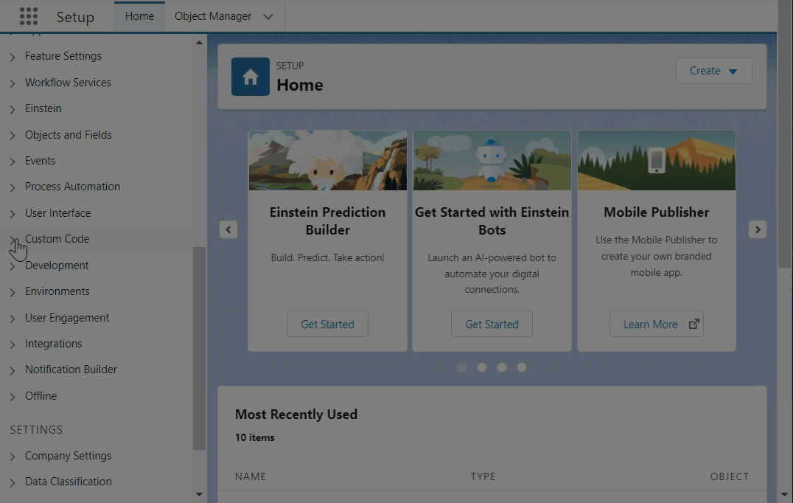
Task: Switch to the Home tab
Action: pyautogui.click(x=139, y=16)
